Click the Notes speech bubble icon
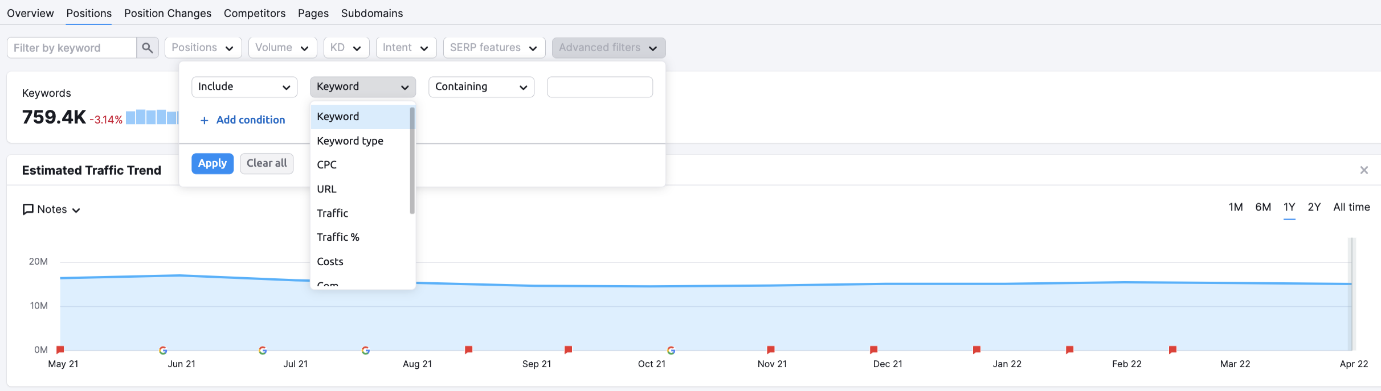Screen dimensions: 1381x391 [28, 209]
